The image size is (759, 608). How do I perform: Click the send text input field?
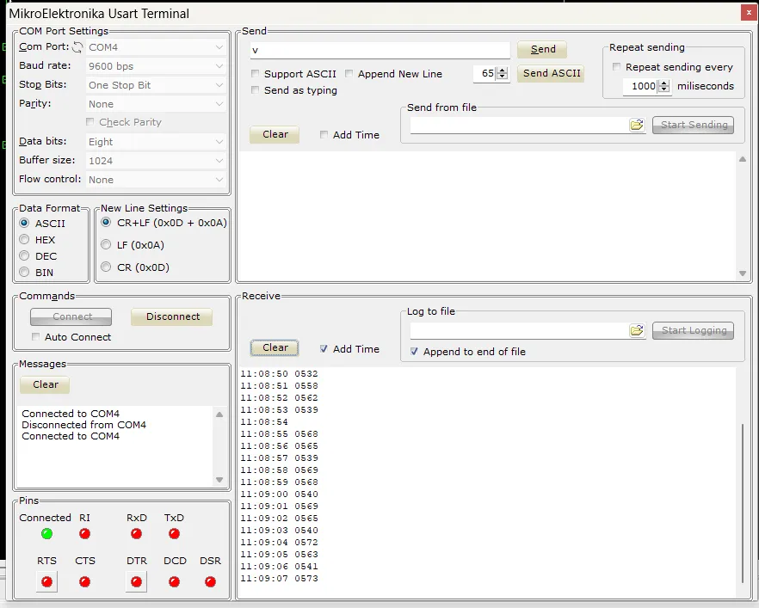point(380,50)
